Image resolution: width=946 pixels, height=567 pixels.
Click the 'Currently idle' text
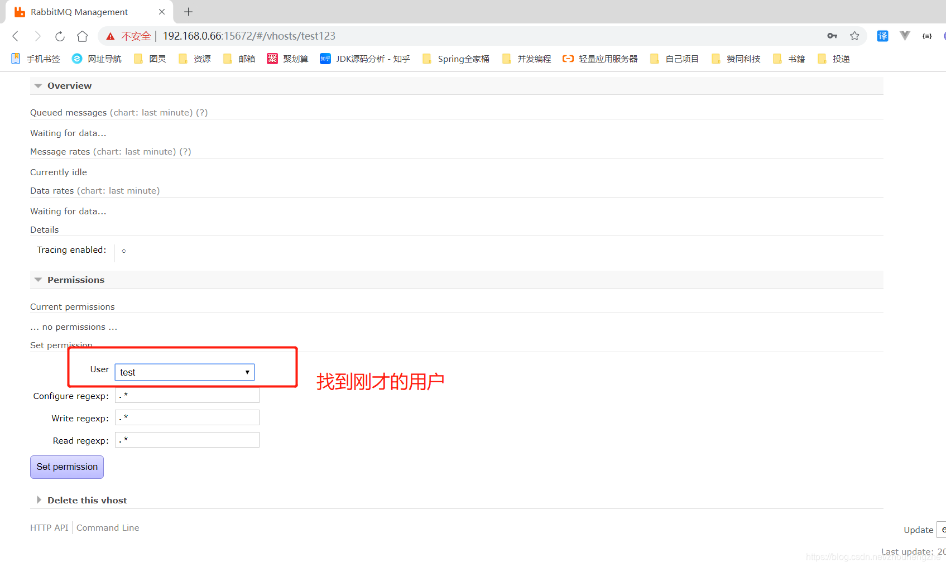59,172
